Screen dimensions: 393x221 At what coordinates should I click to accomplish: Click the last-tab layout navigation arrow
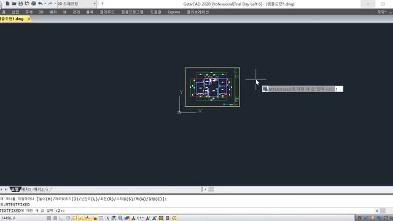point(6,190)
